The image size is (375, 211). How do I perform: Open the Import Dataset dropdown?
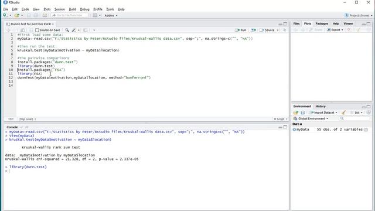[323, 113]
